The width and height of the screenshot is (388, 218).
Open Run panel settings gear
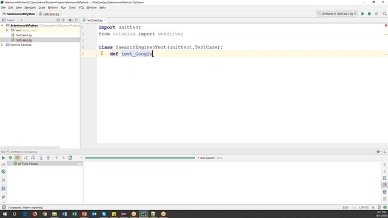click(x=378, y=152)
